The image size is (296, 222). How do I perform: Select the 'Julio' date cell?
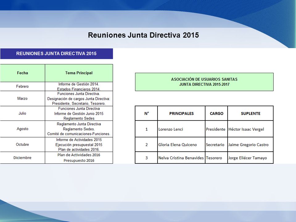point(23,113)
